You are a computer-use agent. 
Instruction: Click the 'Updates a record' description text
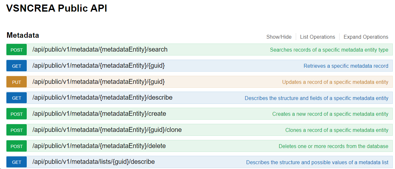click(335, 82)
